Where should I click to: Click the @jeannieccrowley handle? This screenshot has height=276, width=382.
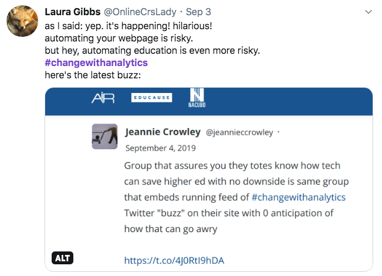coord(239,133)
